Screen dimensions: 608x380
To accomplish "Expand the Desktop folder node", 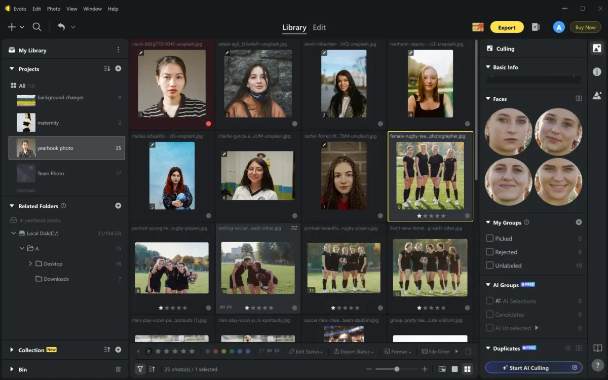I will (30, 263).
